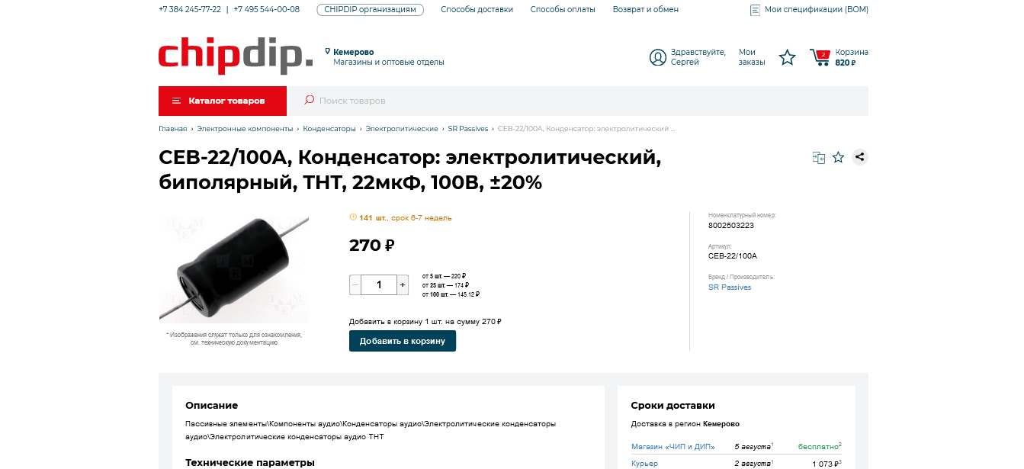Click the search magnifier icon
Image resolution: width=1024 pixels, height=469 pixels.
309,100
